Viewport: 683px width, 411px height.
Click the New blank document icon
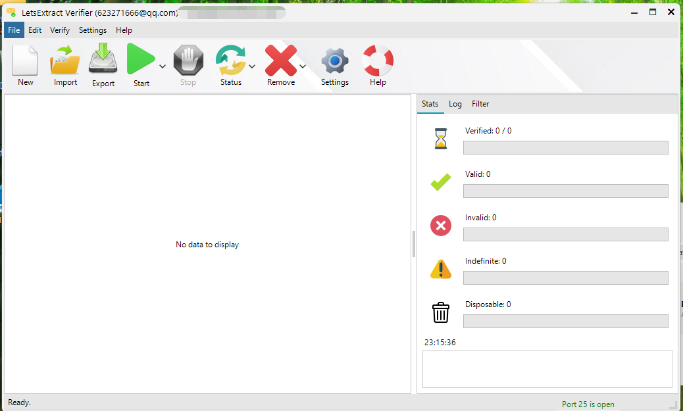[25, 60]
